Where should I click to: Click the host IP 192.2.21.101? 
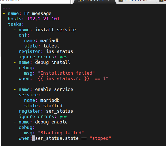click(x=43, y=19)
